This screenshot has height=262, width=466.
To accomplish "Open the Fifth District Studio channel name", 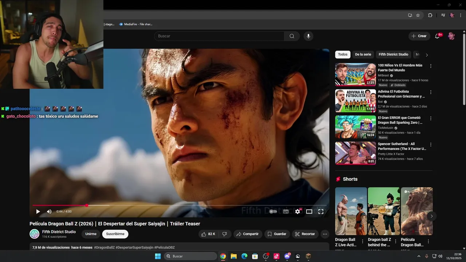I will tap(59, 232).
